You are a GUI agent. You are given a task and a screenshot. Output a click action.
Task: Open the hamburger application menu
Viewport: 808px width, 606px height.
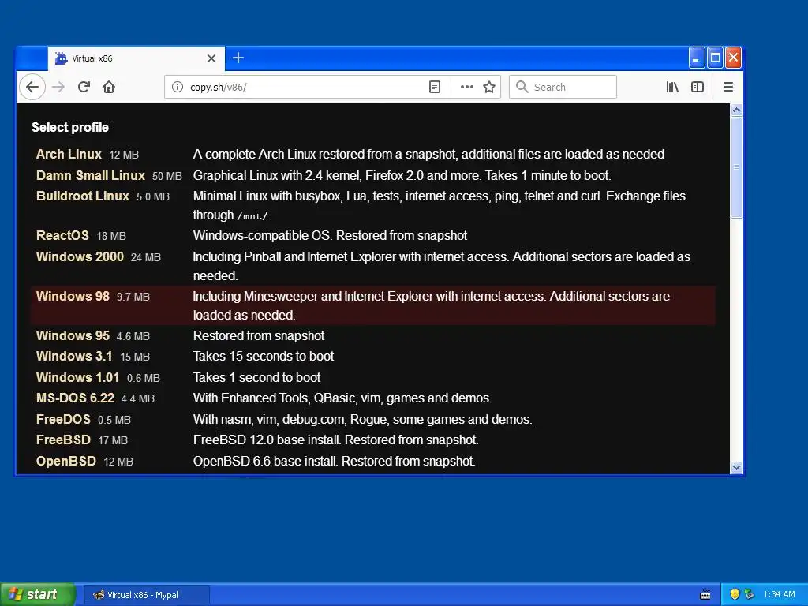(728, 87)
